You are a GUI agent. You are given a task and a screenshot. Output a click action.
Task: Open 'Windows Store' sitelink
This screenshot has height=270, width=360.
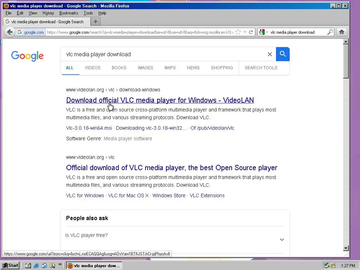click(169, 195)
